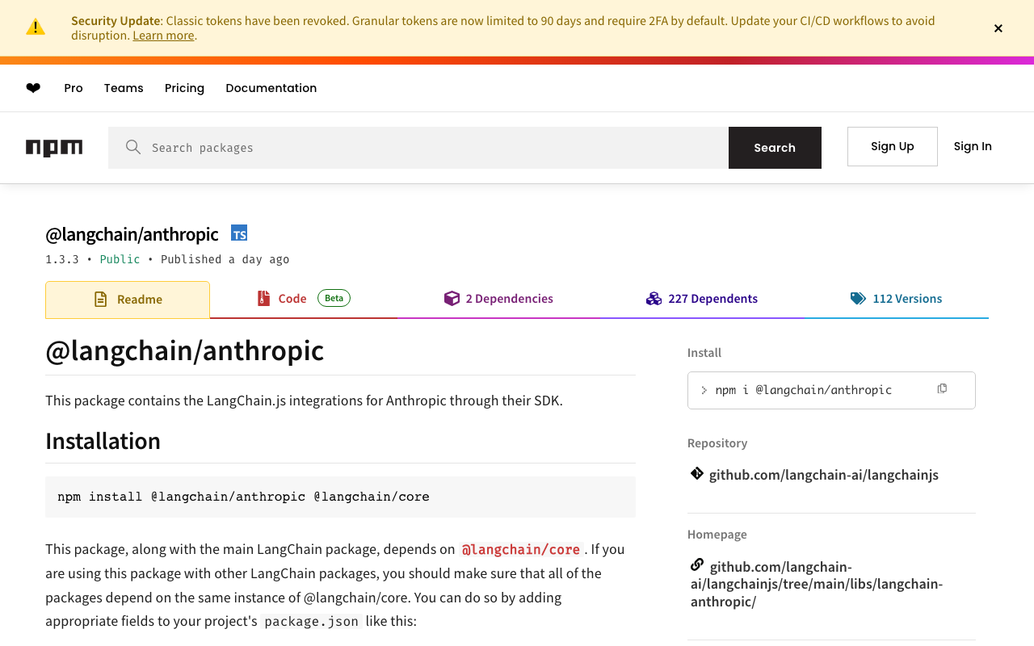Click the @langchain/core inline code reference
The width and height of the screenshot is (1034, 646).
click(521, 550)
